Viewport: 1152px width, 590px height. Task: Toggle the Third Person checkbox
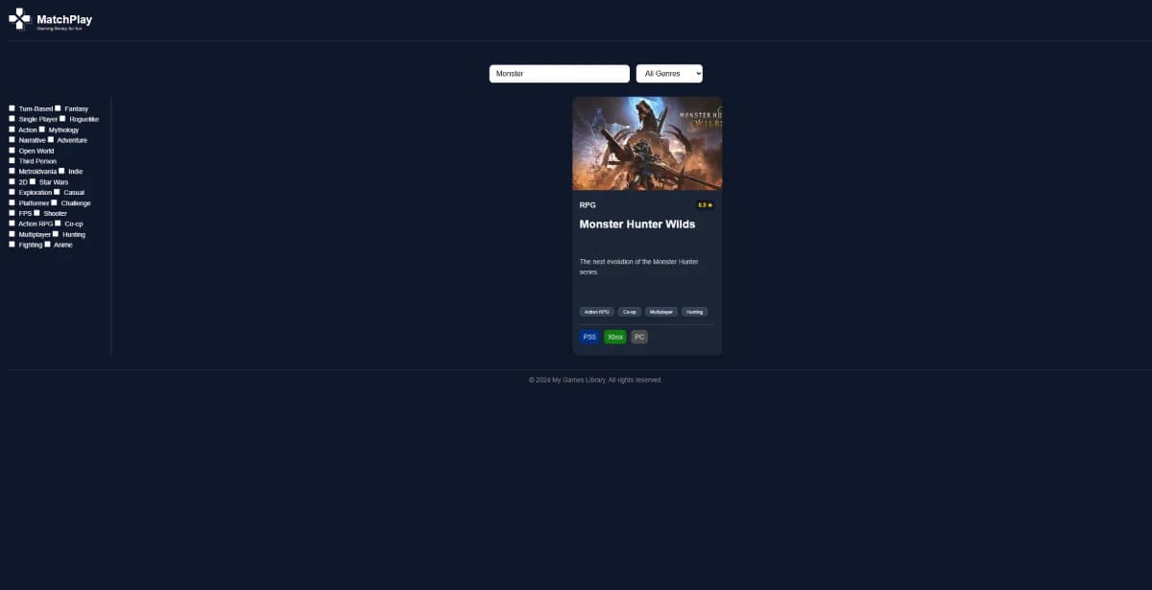tap(12, 161)
